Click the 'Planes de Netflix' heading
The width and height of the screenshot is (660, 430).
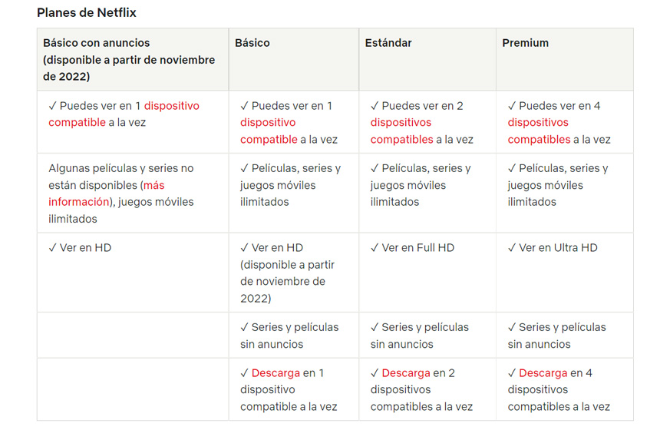(x=87, y=12)
